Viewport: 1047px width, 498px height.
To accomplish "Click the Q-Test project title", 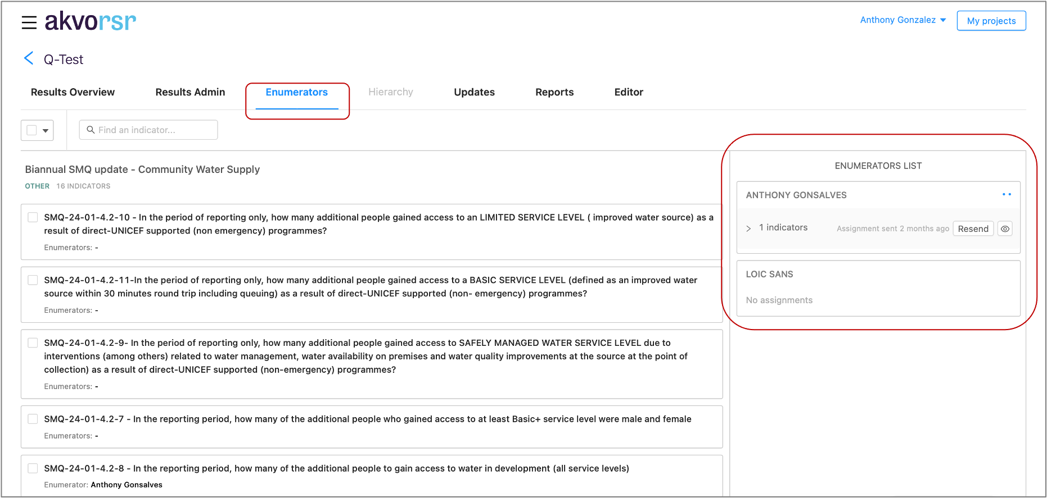I will click(x=64, y=60).
